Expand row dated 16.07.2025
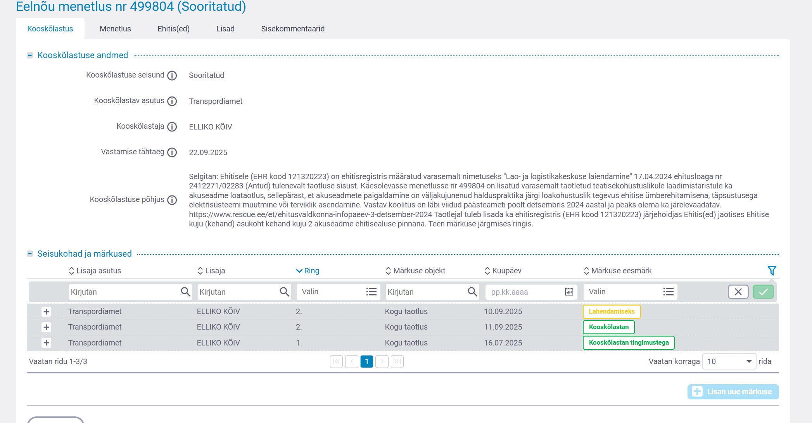The image size is (812, 423). click(x=46, y=343)
